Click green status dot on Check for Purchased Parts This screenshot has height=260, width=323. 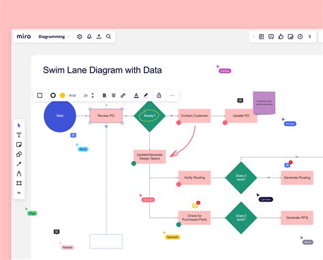coord(179,225)
